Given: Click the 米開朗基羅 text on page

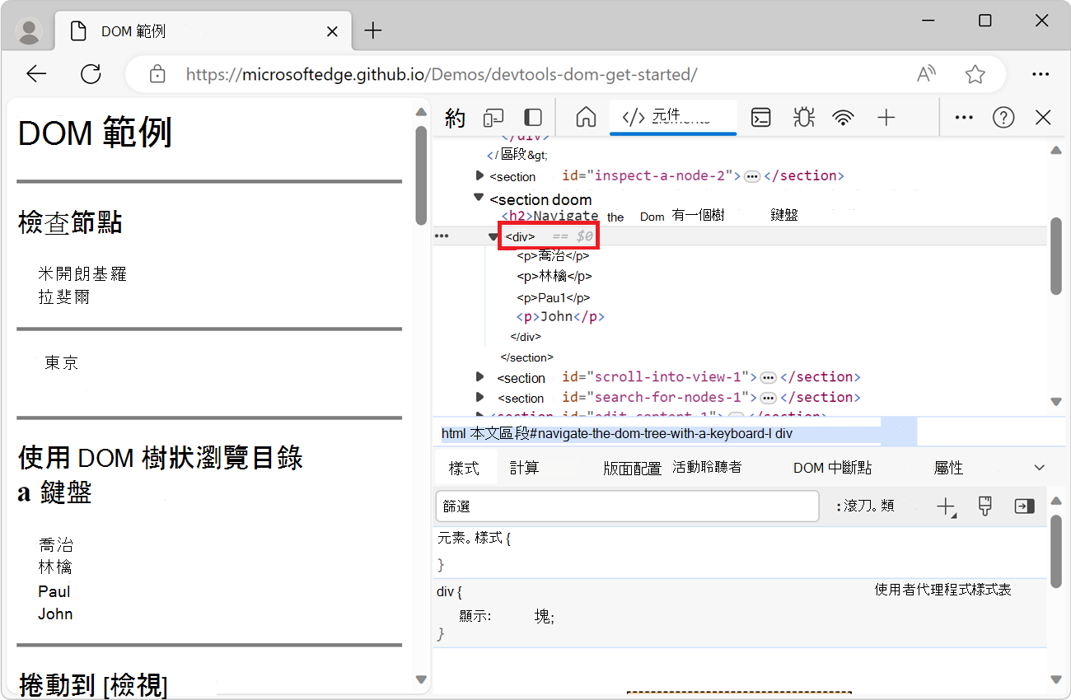Looking at the screenshot, I should tap(82, 273).
